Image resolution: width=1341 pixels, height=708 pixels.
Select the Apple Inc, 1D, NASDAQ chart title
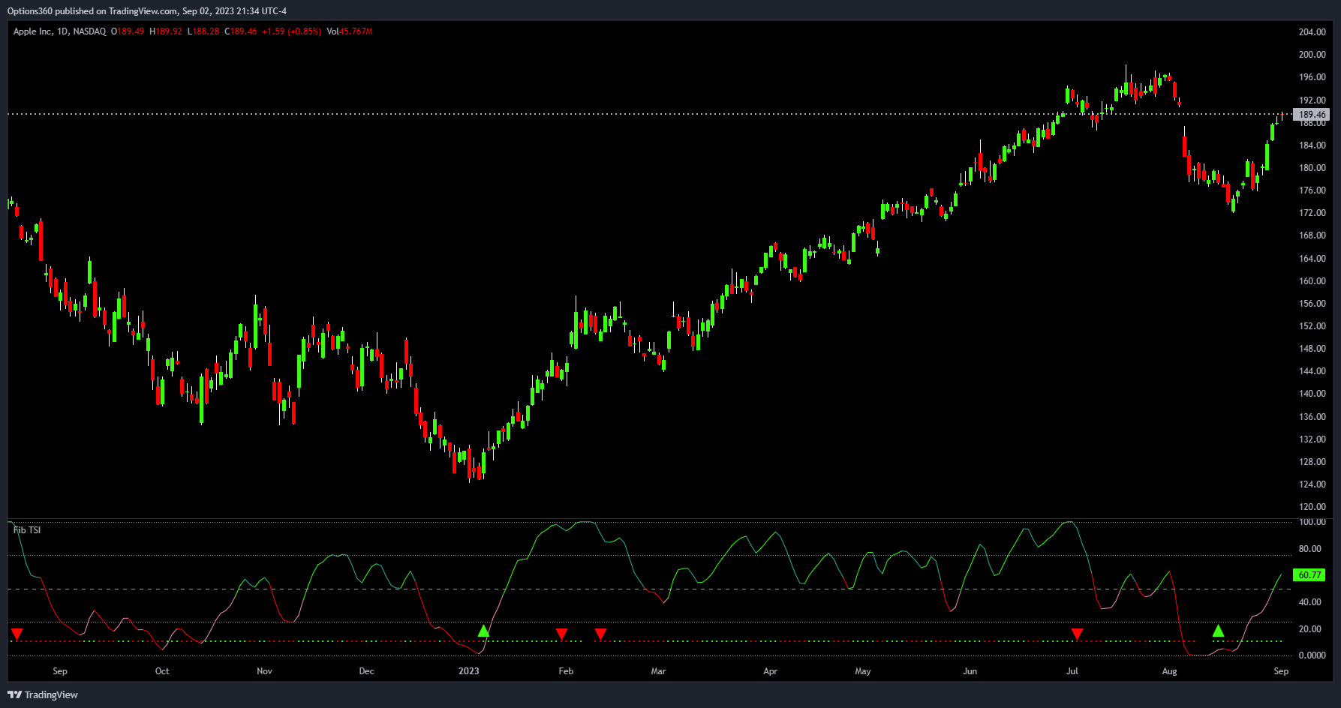tap(59, 31)
